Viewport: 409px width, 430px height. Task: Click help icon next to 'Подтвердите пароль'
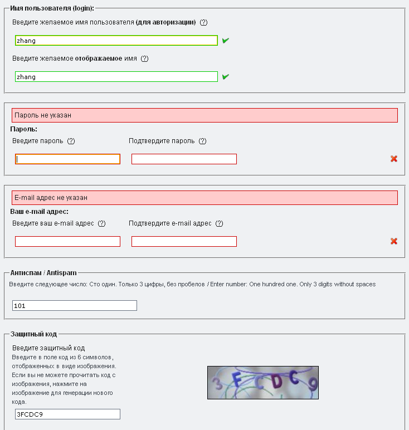(x=202, y=141)
